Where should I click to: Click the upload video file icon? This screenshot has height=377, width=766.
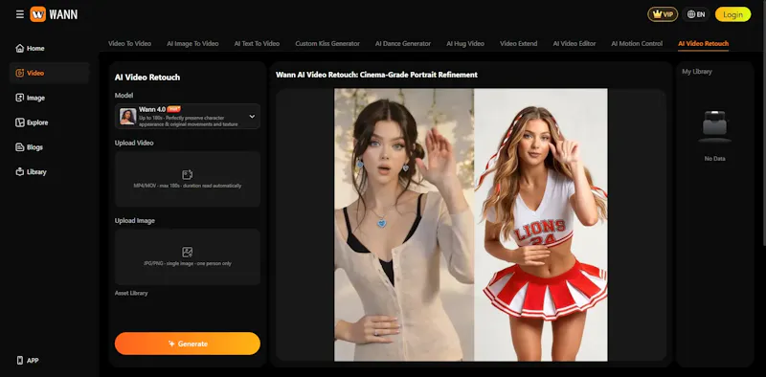tap(187, 175)
